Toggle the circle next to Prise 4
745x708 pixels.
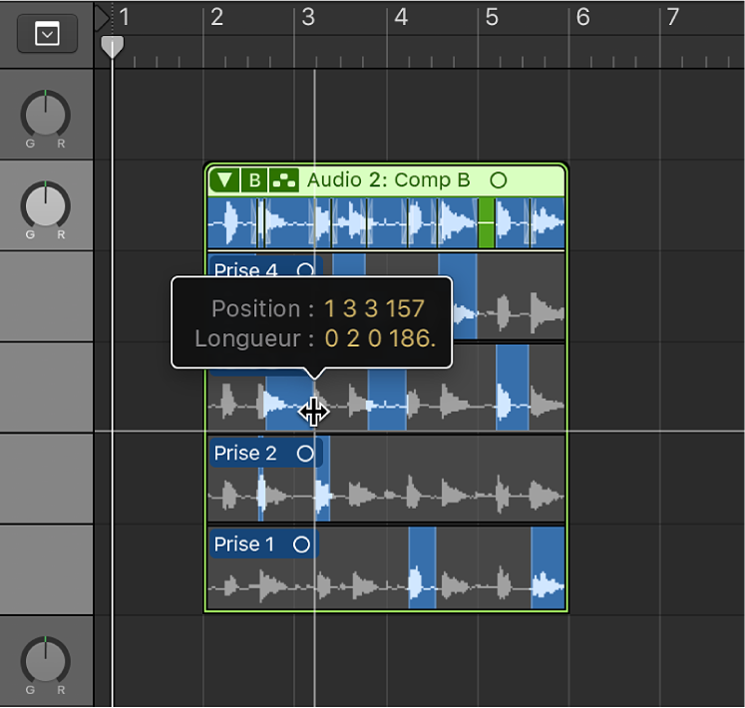(x=306, y=270)
